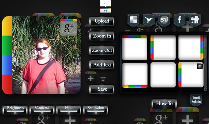The width and height of the screenshot is (209, 124).
Task: Click the photo preview image
Action: (x=46, y=55)
